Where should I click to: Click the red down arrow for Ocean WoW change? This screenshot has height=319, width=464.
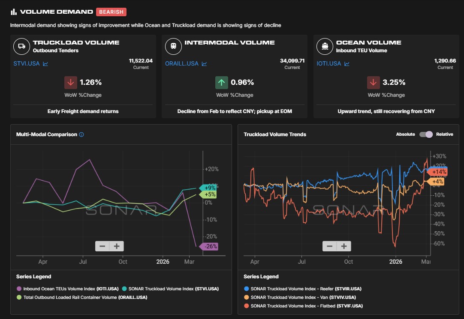(374, 82)
